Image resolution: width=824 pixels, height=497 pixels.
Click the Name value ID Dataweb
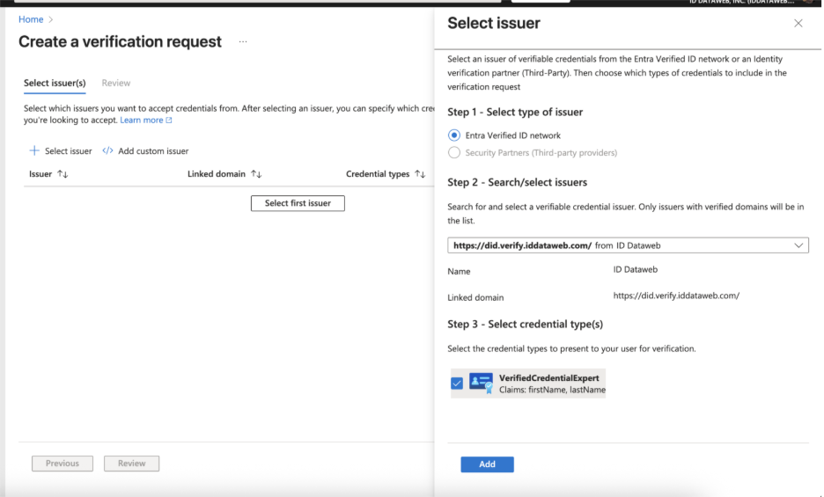(636, 269)
